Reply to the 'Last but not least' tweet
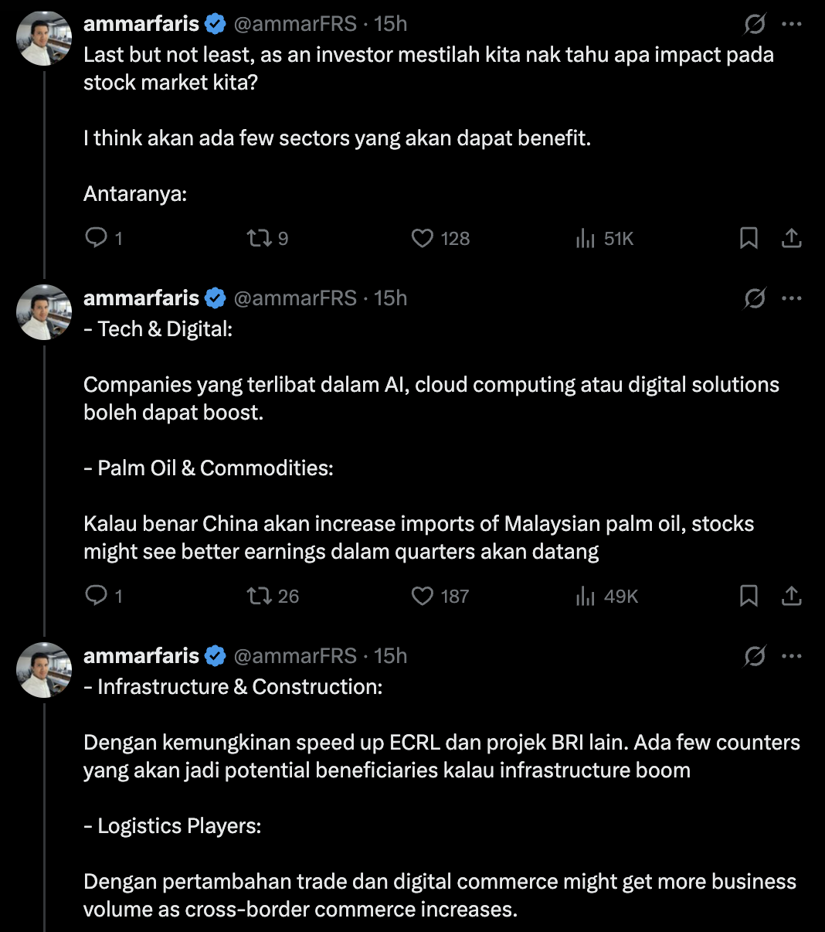 tap(97, 238)
